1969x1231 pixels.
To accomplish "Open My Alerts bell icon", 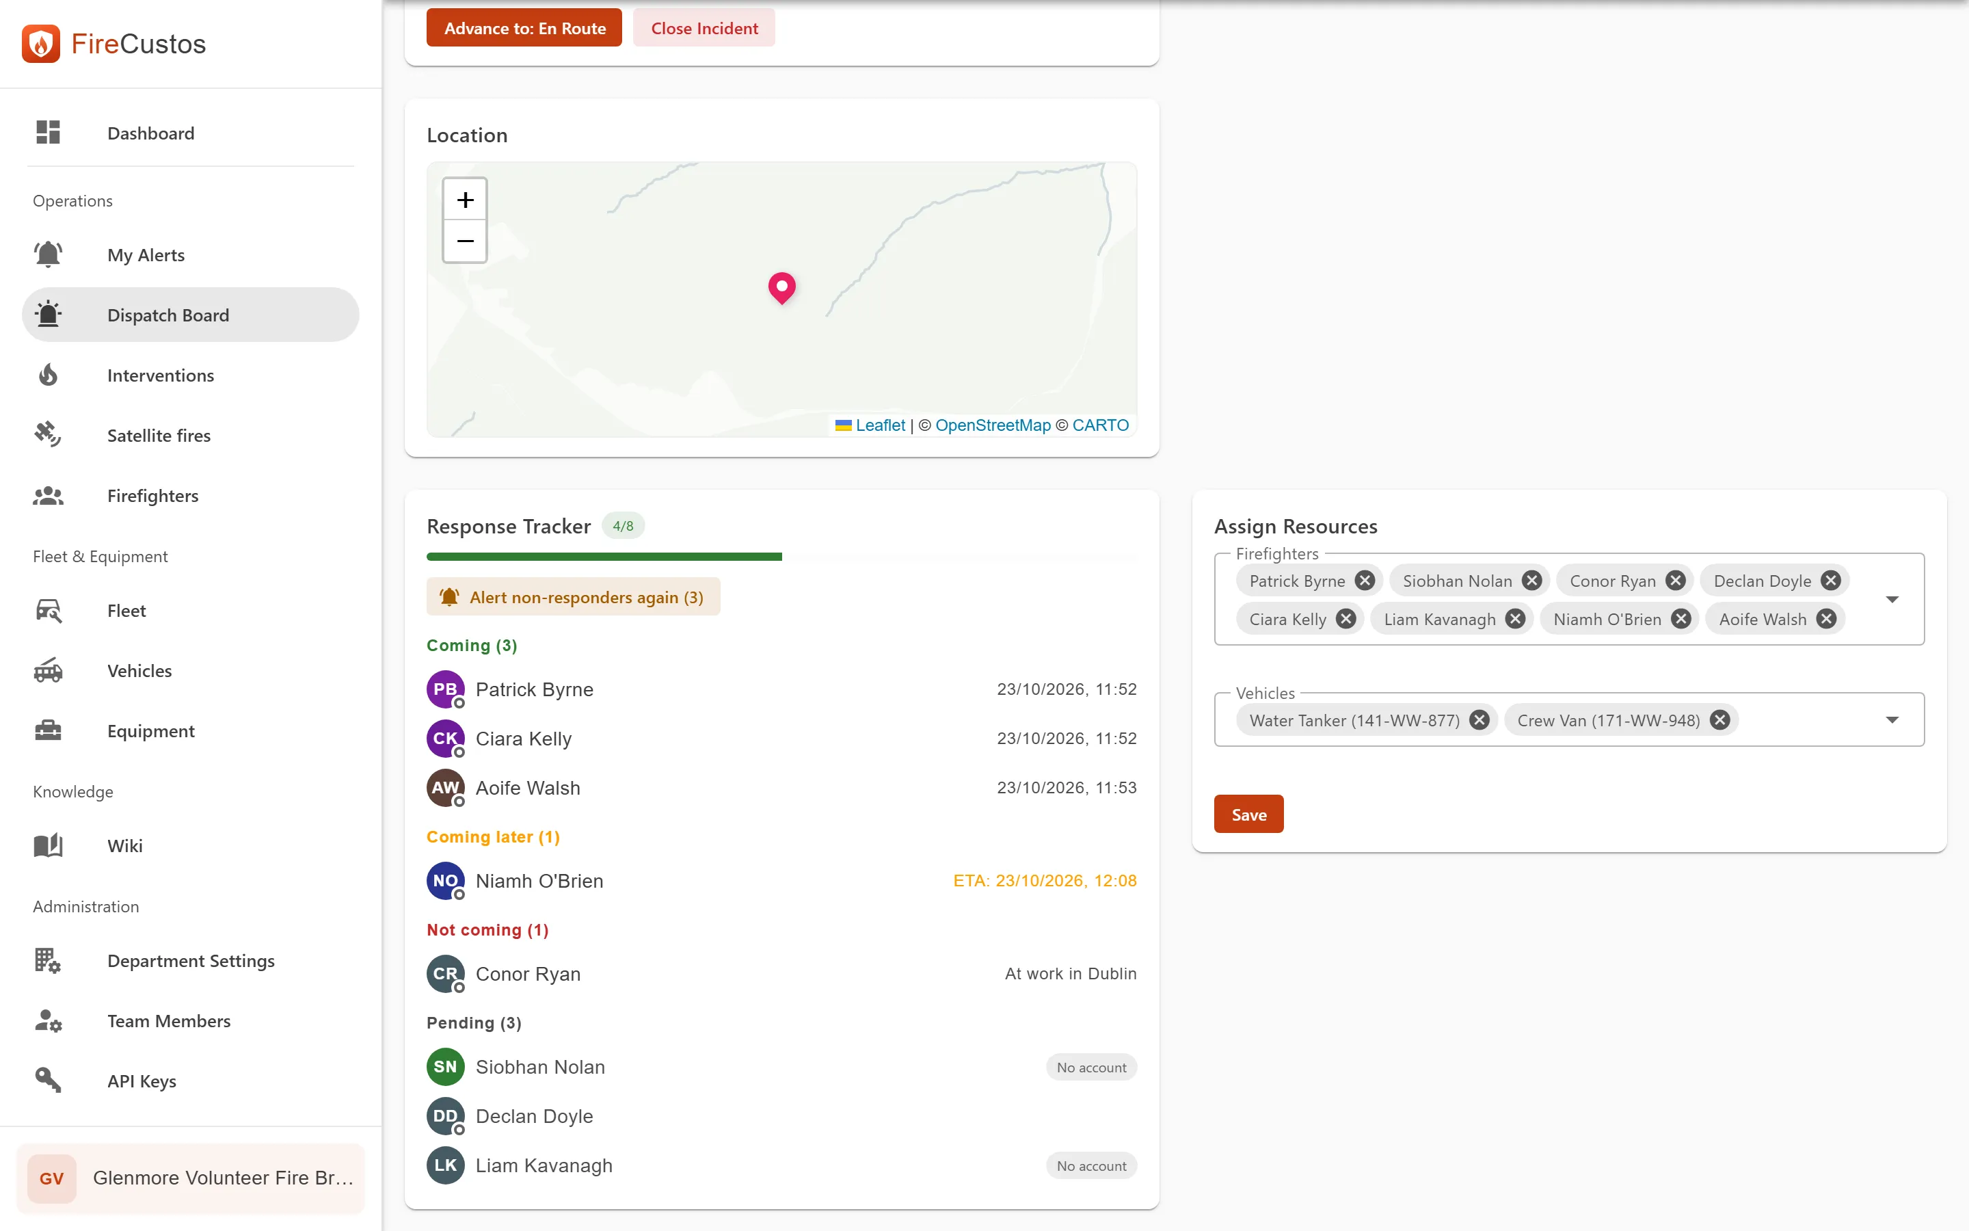I will click(x=48, y=255).
